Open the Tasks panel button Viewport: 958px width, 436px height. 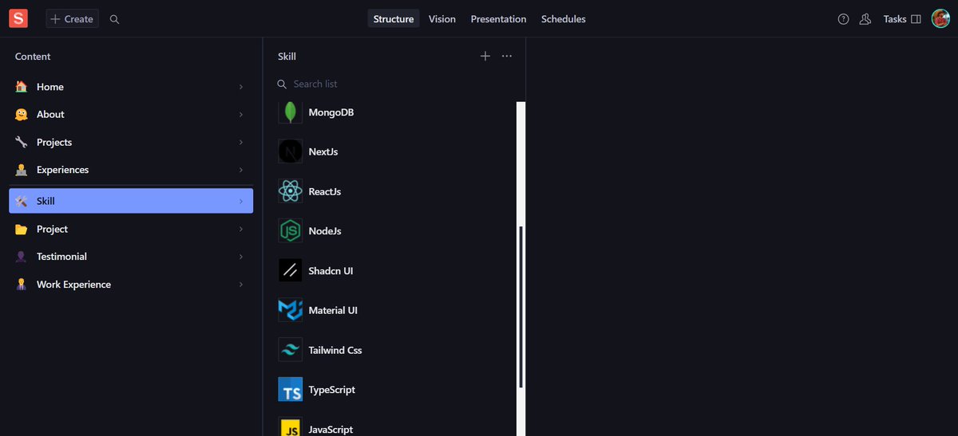(x=902, y=19)
